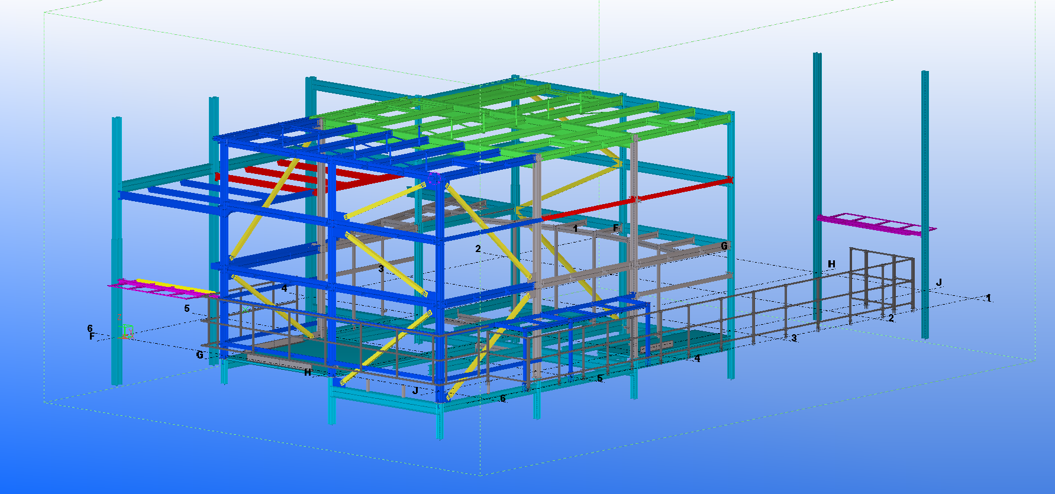Select grid label 6 directly above label F
This screenshot has width=1055, height=494.
point(90,328)
